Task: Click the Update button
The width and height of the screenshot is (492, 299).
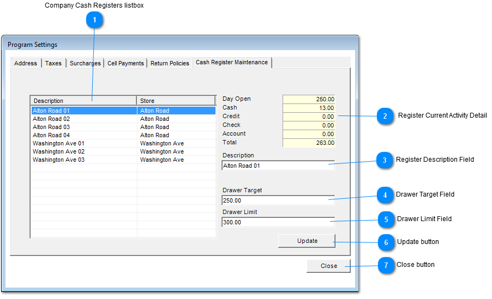Action: [x=307, y=241]
